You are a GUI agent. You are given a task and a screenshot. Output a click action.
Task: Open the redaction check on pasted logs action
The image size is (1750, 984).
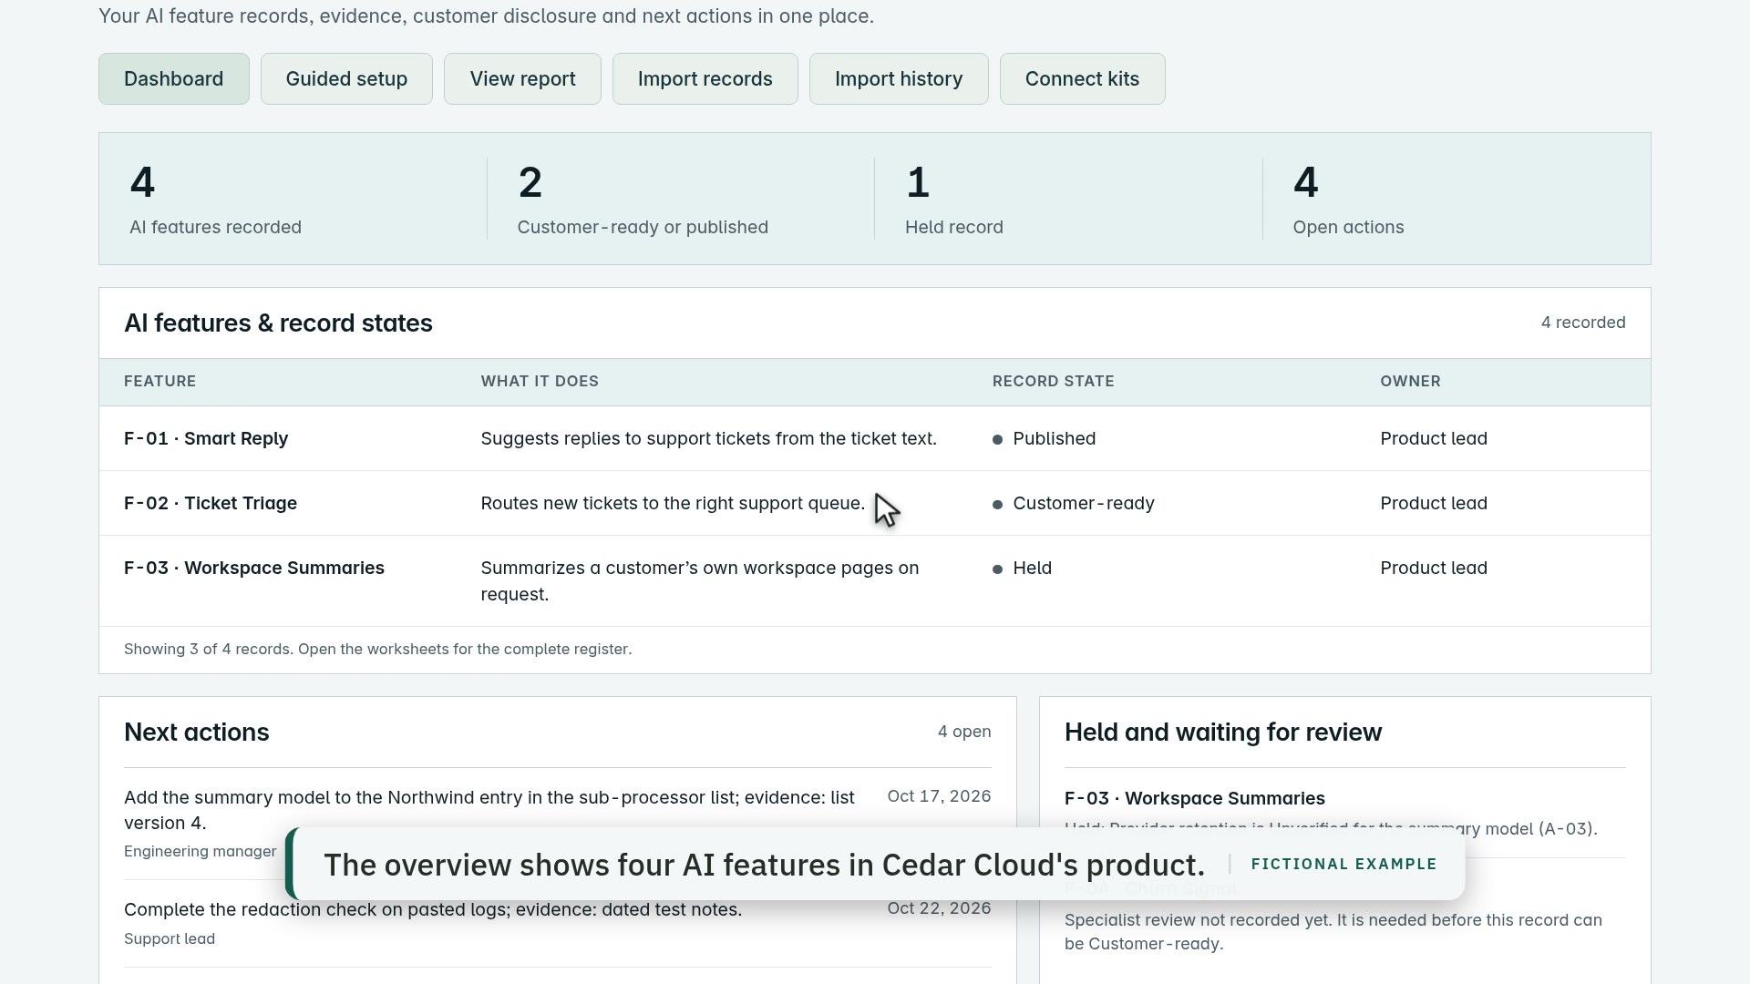(433, 909)
